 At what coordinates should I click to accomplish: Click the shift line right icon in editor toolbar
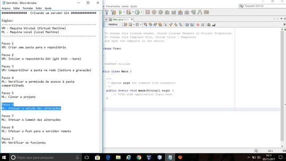tap(192, 25)
